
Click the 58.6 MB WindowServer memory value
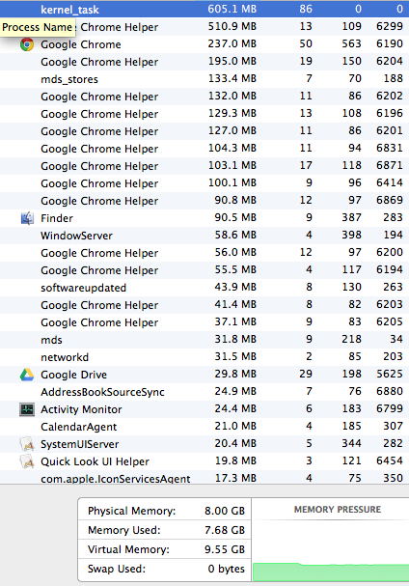pyautogui.click(x=235, y=235)
